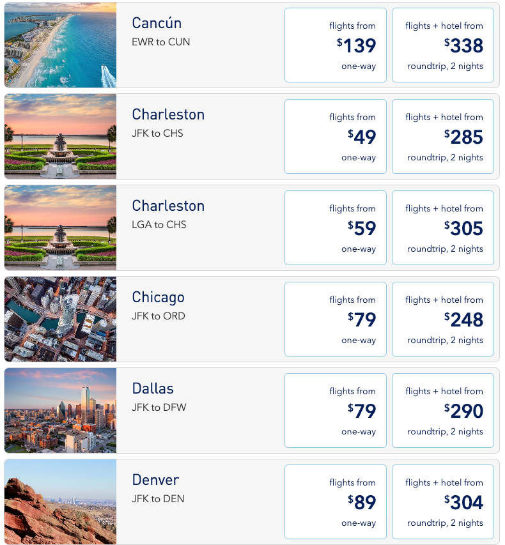505x545 pixels.
Task: Select the $79 one-way flight to ORD
Action: tap(335, 319)
